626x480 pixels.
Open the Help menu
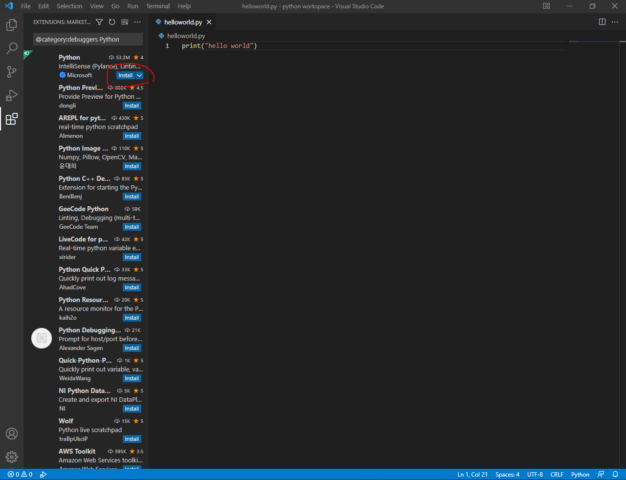coord(184,6)
